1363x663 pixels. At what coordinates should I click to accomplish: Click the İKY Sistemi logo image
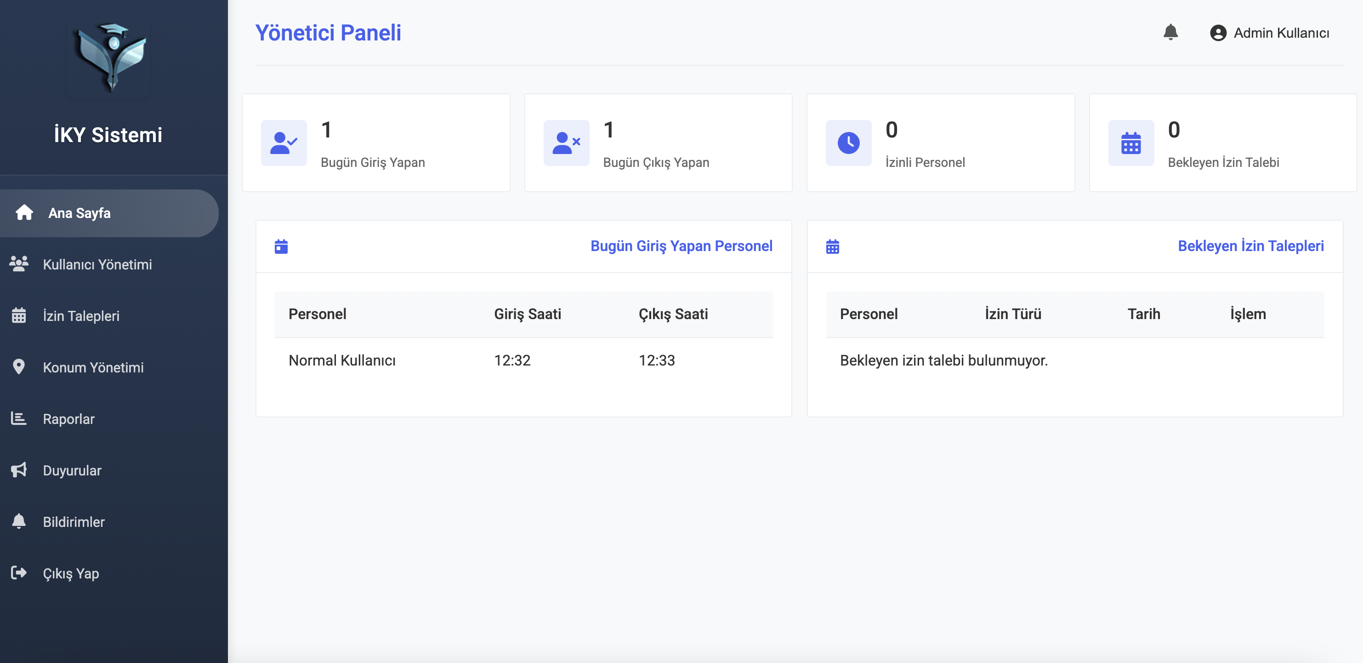point(109,58)
